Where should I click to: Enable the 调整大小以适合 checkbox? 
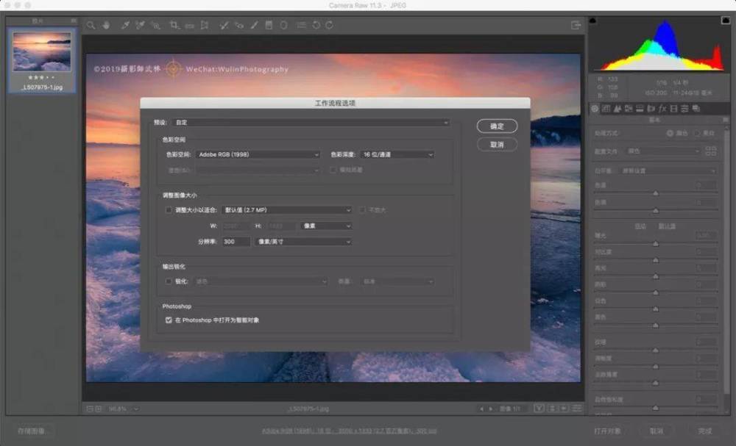click(x=169, y=210)
